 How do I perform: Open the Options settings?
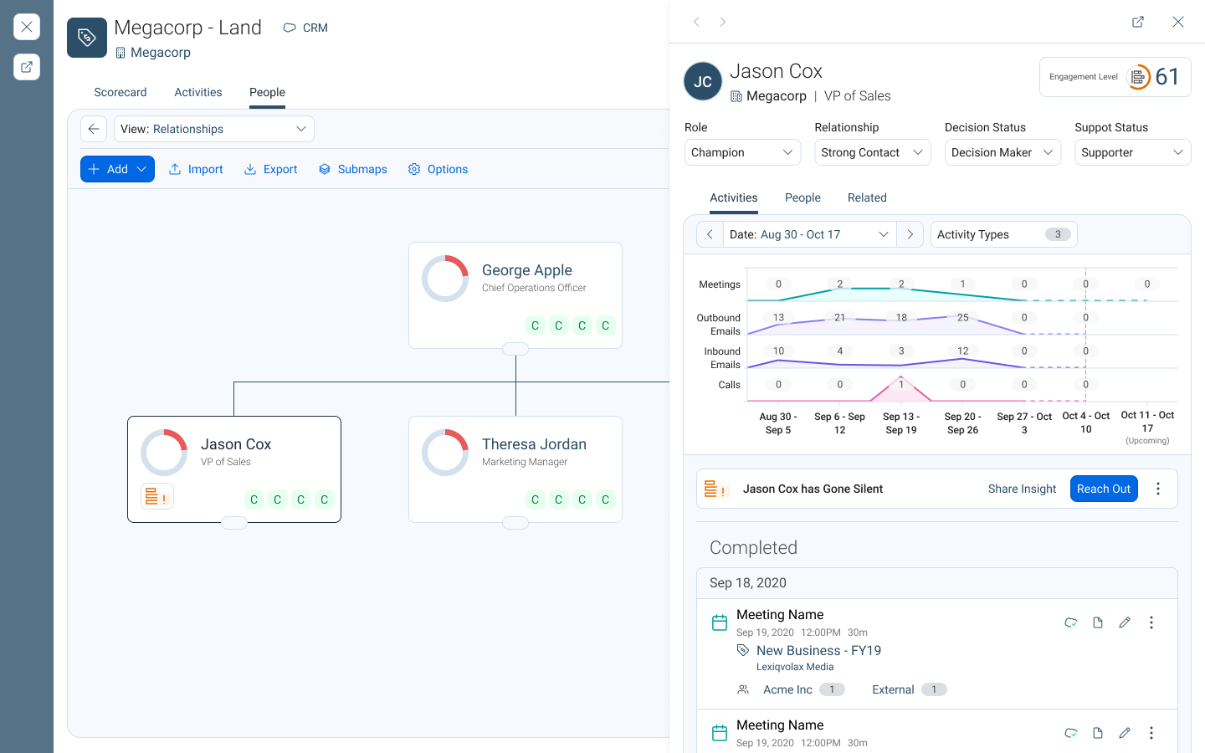438,169
